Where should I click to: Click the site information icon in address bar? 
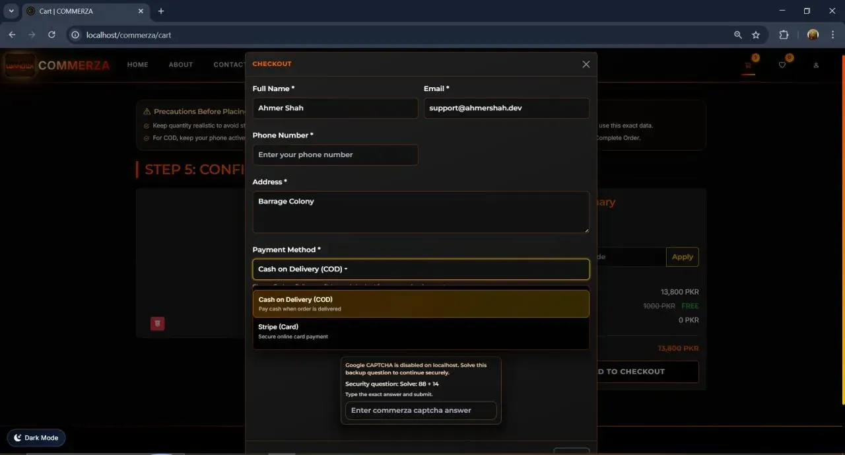point(75,34)
